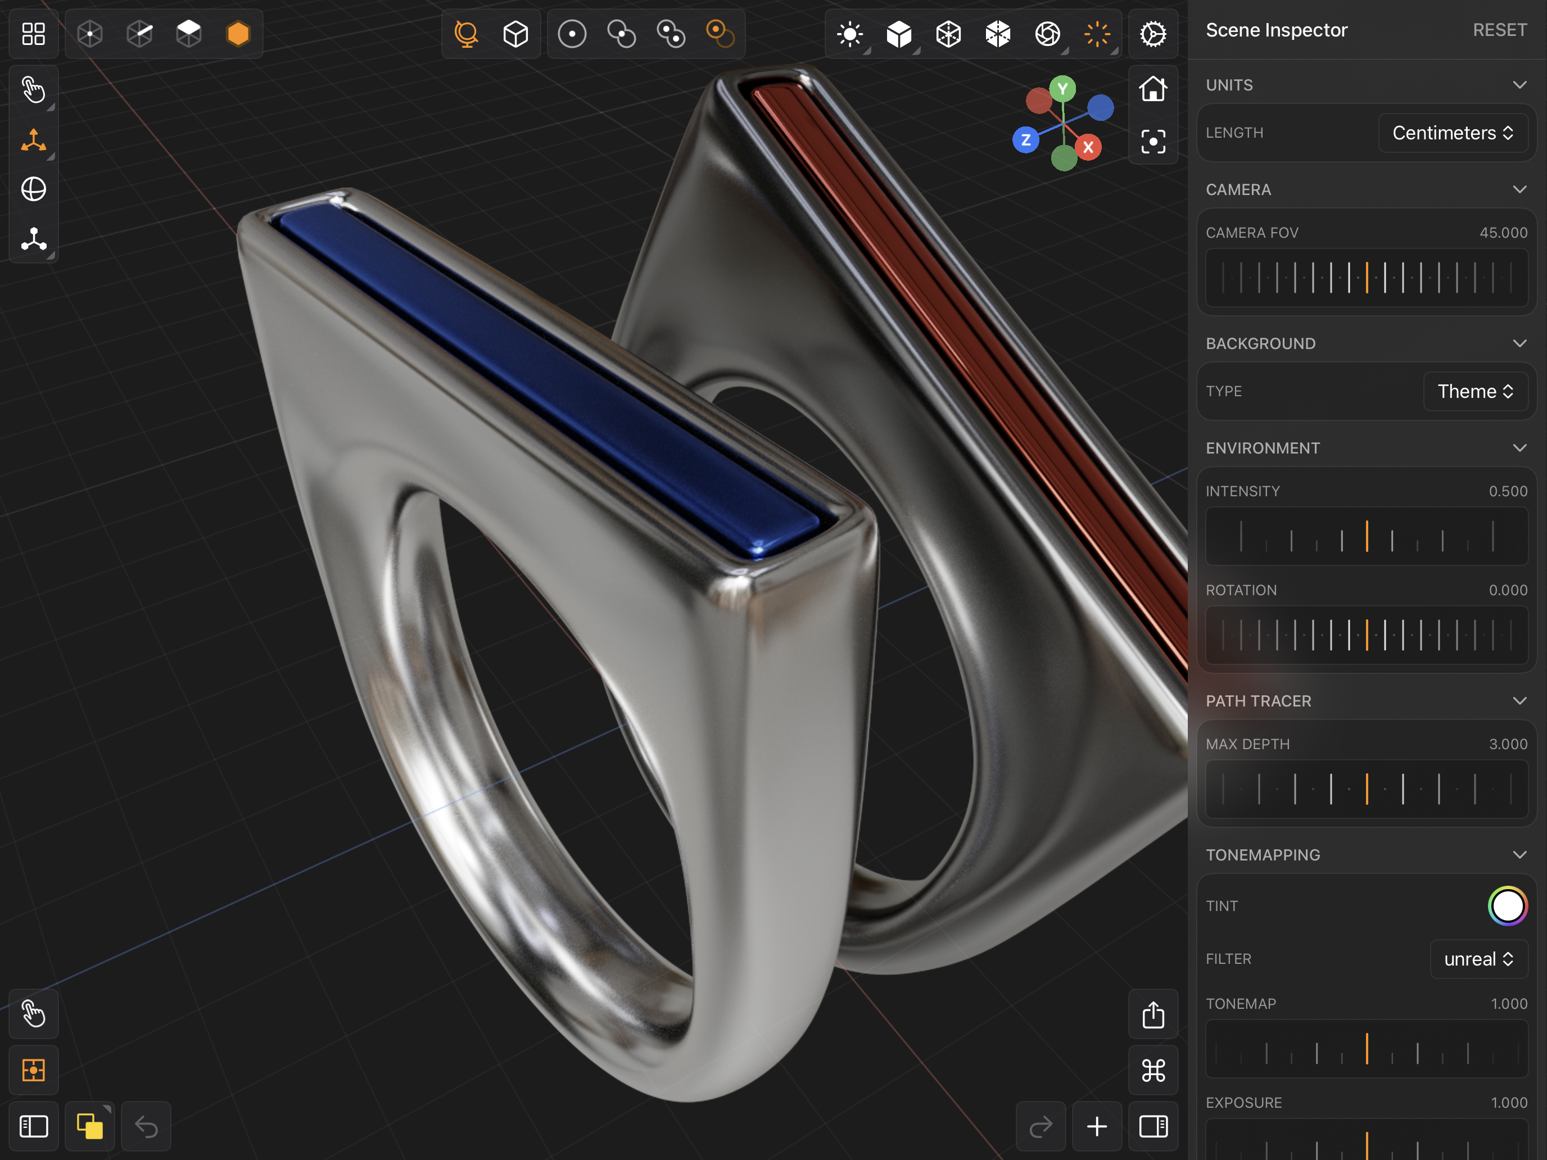Image resolution: width=1547 pixels, height=1160 pixels.
Task: Click the spherical material shading icon
Action: pos(1048,34)
